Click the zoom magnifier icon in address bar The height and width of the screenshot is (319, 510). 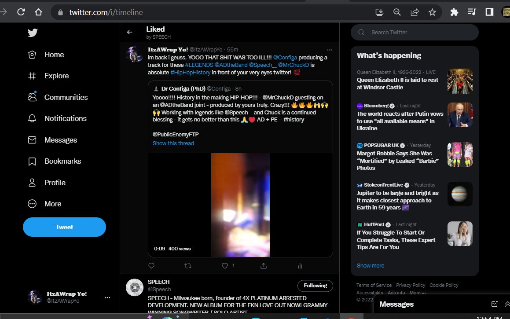397,12
